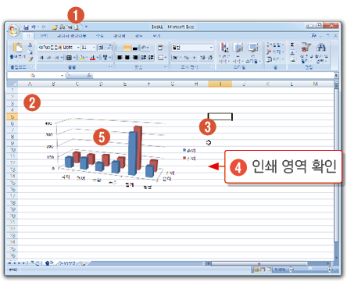This screenshot has width=347, height=282.
Task: Switch to the View ribbon tab
Action: [157, 36]
